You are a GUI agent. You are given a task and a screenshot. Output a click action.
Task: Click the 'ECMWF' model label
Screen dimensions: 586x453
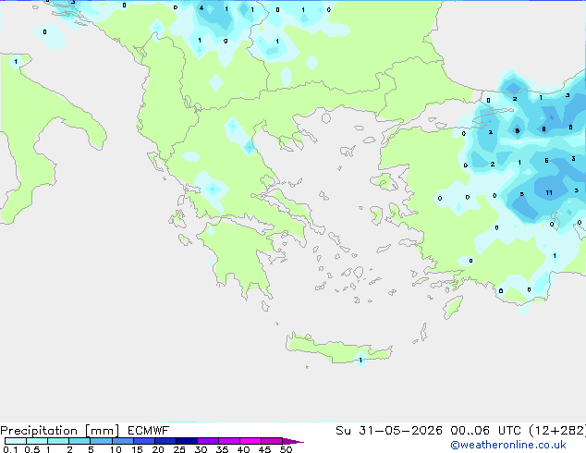coord(149,431)
